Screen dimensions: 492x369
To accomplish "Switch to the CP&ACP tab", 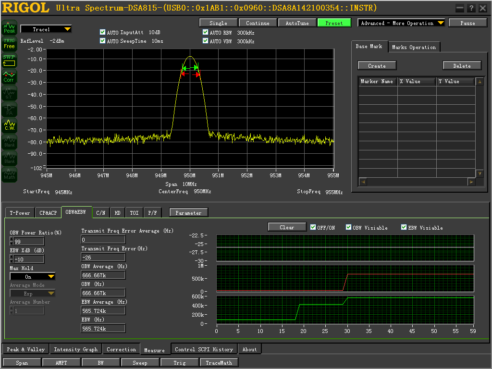I will pyautogui.click(x=48, y=213).
